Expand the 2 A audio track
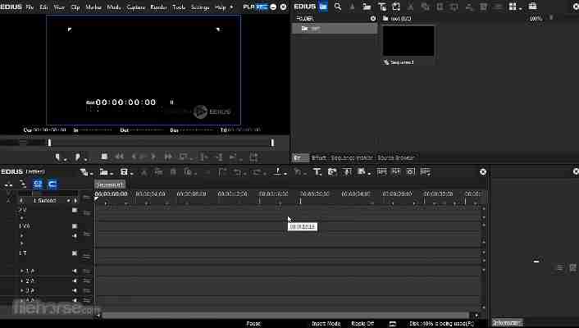This screenshot has height=328, width=579. coord(21,281)
